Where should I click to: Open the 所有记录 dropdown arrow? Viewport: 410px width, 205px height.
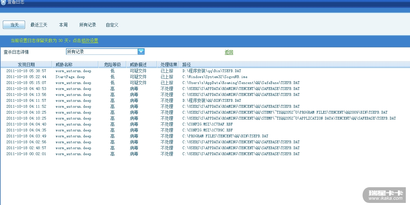(141, 52)
